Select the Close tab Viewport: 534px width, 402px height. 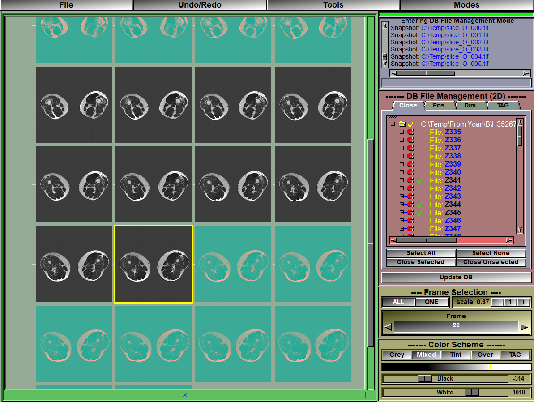coord(408,106)
